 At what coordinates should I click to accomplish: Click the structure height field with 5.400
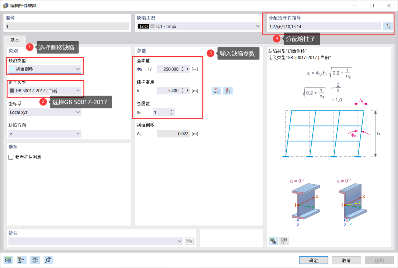169,90
